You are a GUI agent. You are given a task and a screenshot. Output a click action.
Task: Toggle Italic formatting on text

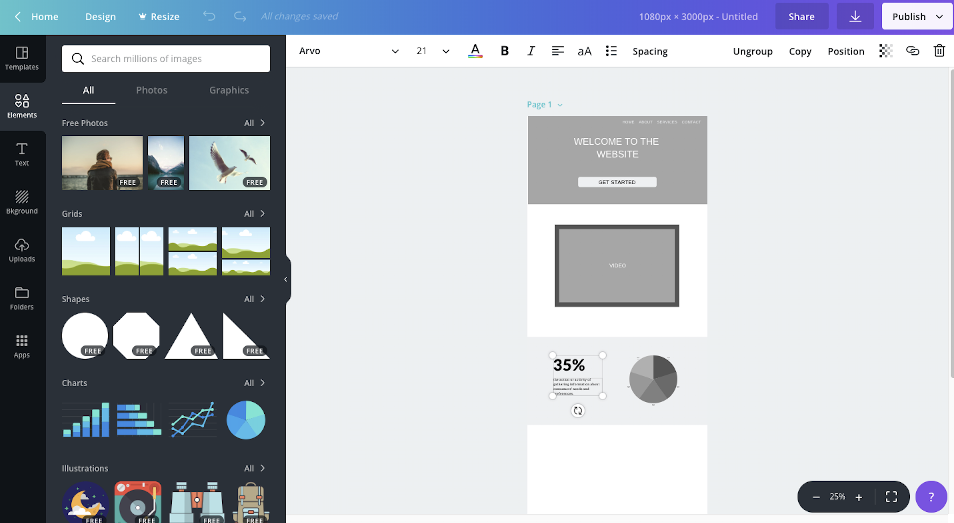530,51
